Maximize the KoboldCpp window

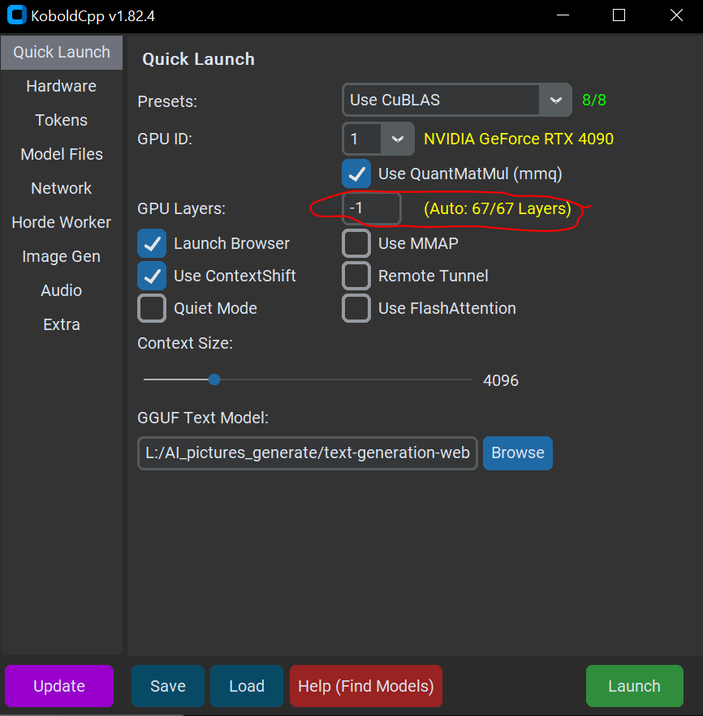(x=619, y=15)
